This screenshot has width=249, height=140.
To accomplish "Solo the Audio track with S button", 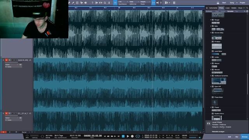I will 9,60.
